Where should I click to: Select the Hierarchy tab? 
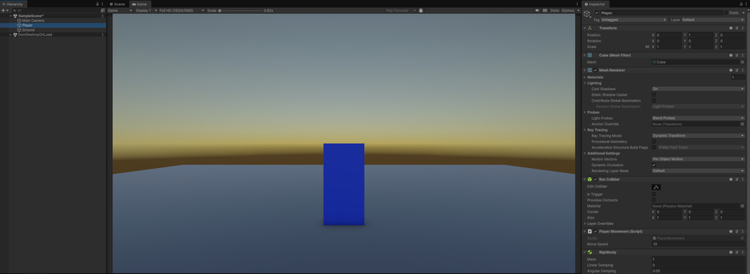pyautogui.click(x=12, y=4)
